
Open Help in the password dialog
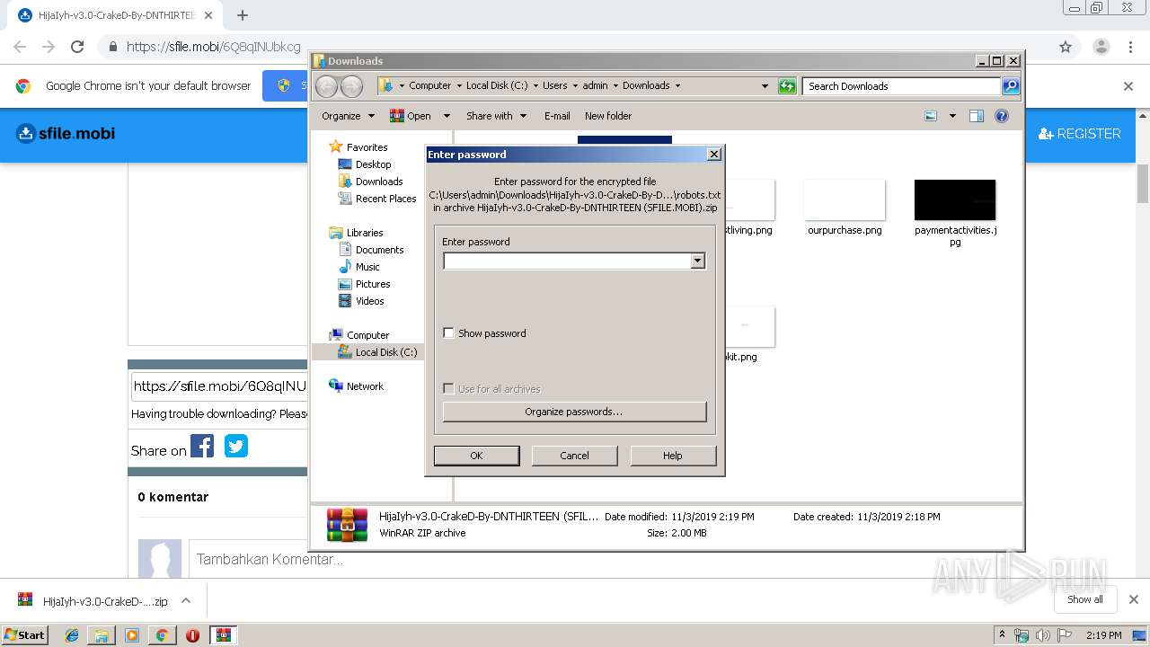[x=673, y=456]
